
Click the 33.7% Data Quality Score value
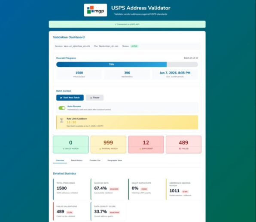101,212
